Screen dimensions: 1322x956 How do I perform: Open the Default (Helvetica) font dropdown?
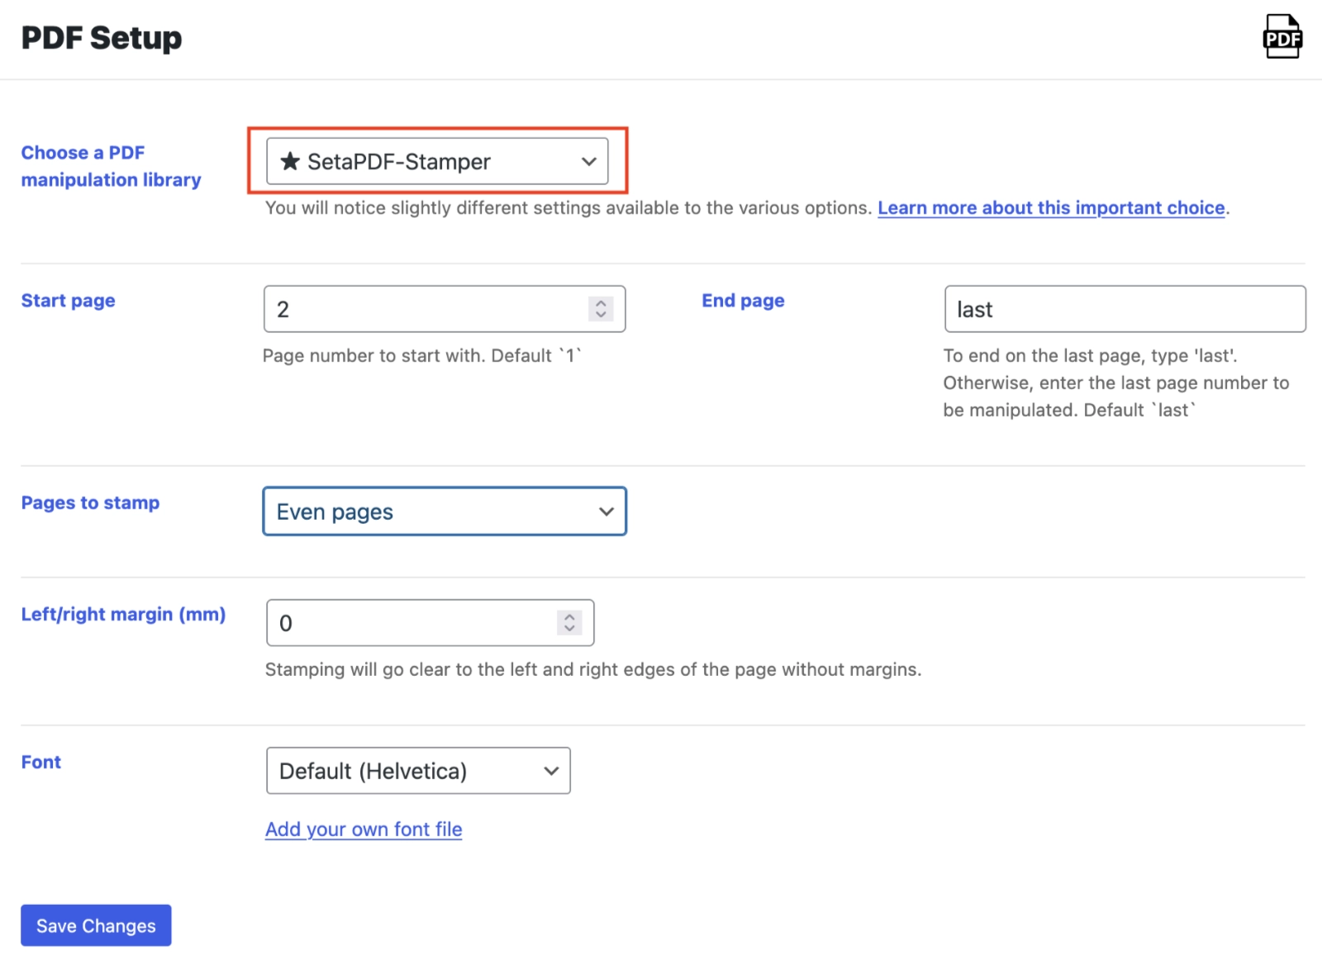pyautogui.click(x=418, y=771)
